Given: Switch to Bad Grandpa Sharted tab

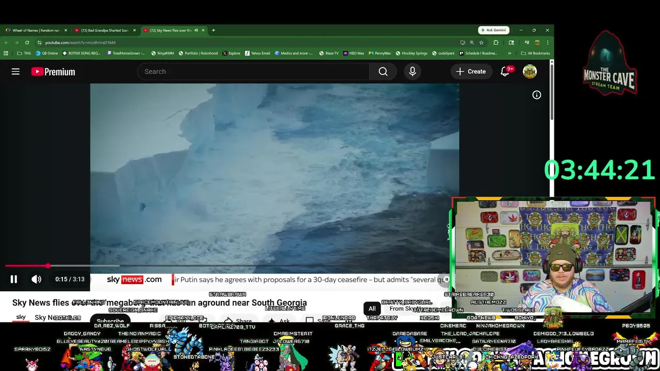Looking at the screenshot, I should tap(105, 30).
